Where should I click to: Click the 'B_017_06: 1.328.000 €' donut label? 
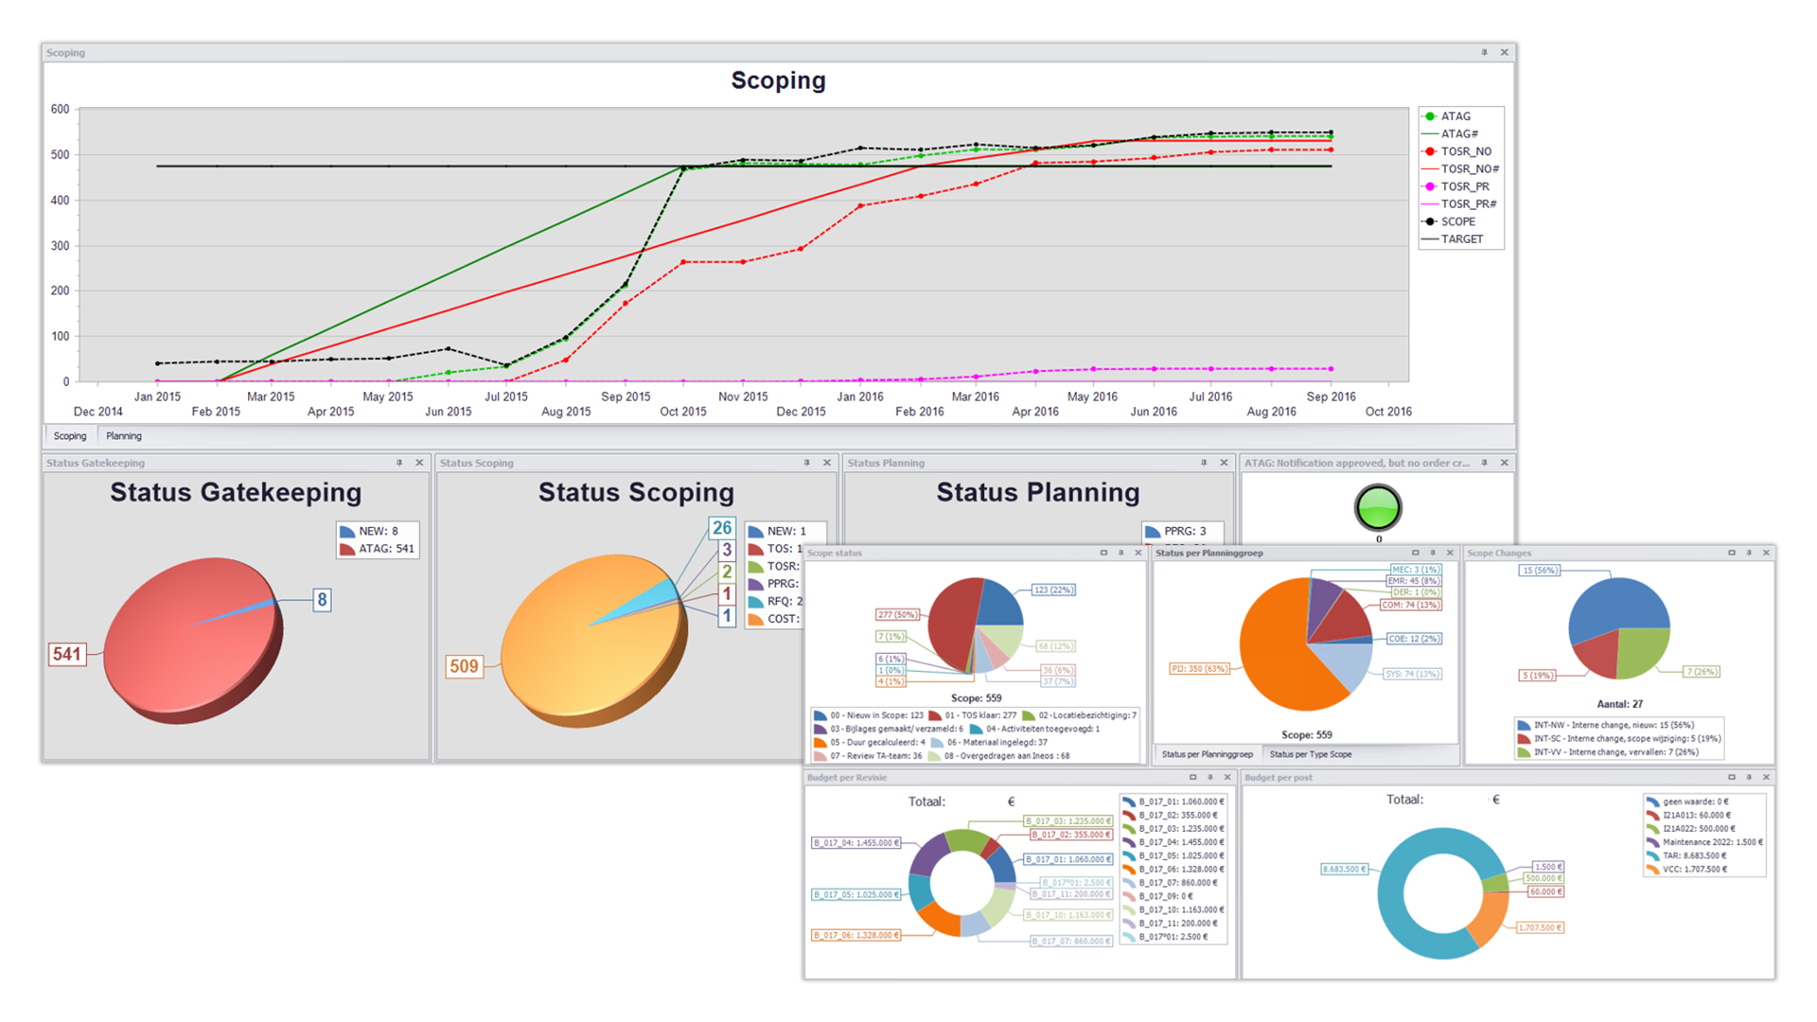(856, 935)
